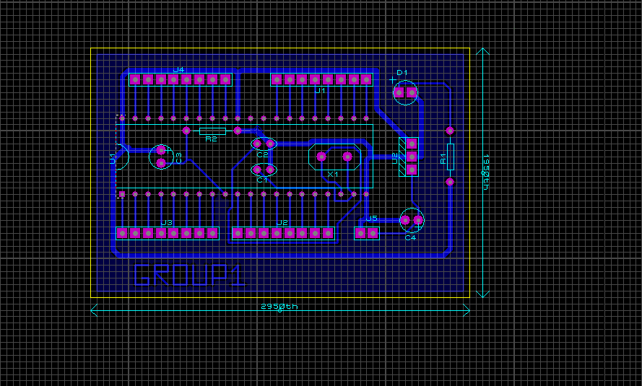Click the U1 chip label
The width and height of the screenshot is (642, 386).
(113, 159)
